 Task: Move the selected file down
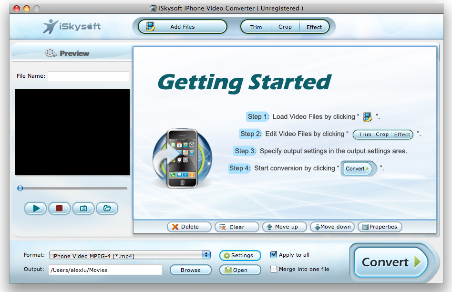click(332, 227)
